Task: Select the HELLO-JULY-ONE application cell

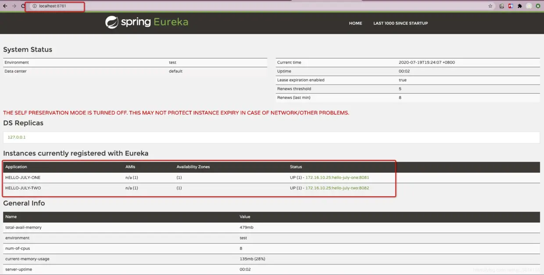Action: point(23,177)
